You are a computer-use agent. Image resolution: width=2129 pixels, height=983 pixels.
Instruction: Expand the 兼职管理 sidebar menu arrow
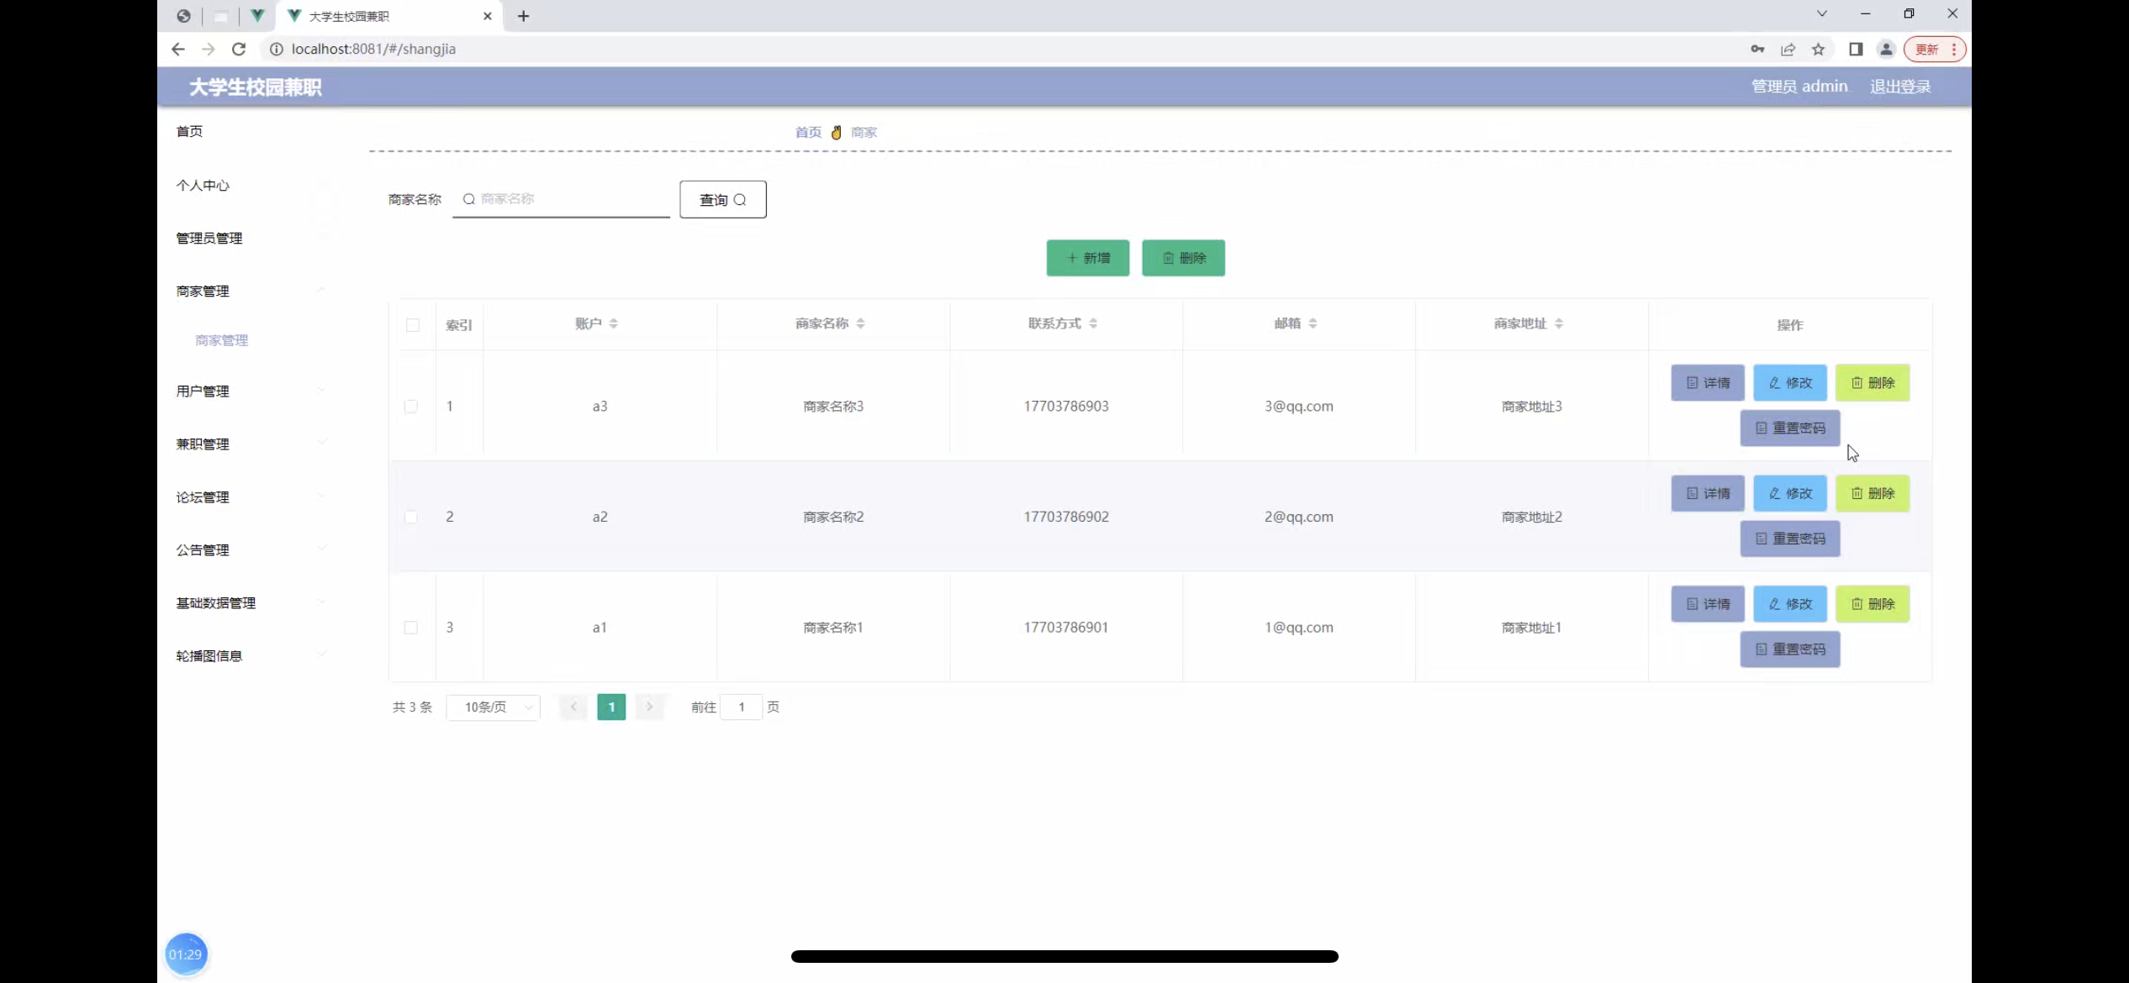coord(321,444)
